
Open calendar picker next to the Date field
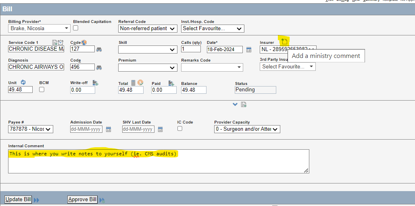click(249, 49)
